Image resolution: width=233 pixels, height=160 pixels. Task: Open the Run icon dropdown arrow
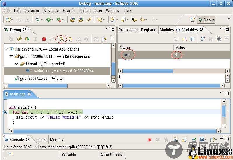pos(52,20)
